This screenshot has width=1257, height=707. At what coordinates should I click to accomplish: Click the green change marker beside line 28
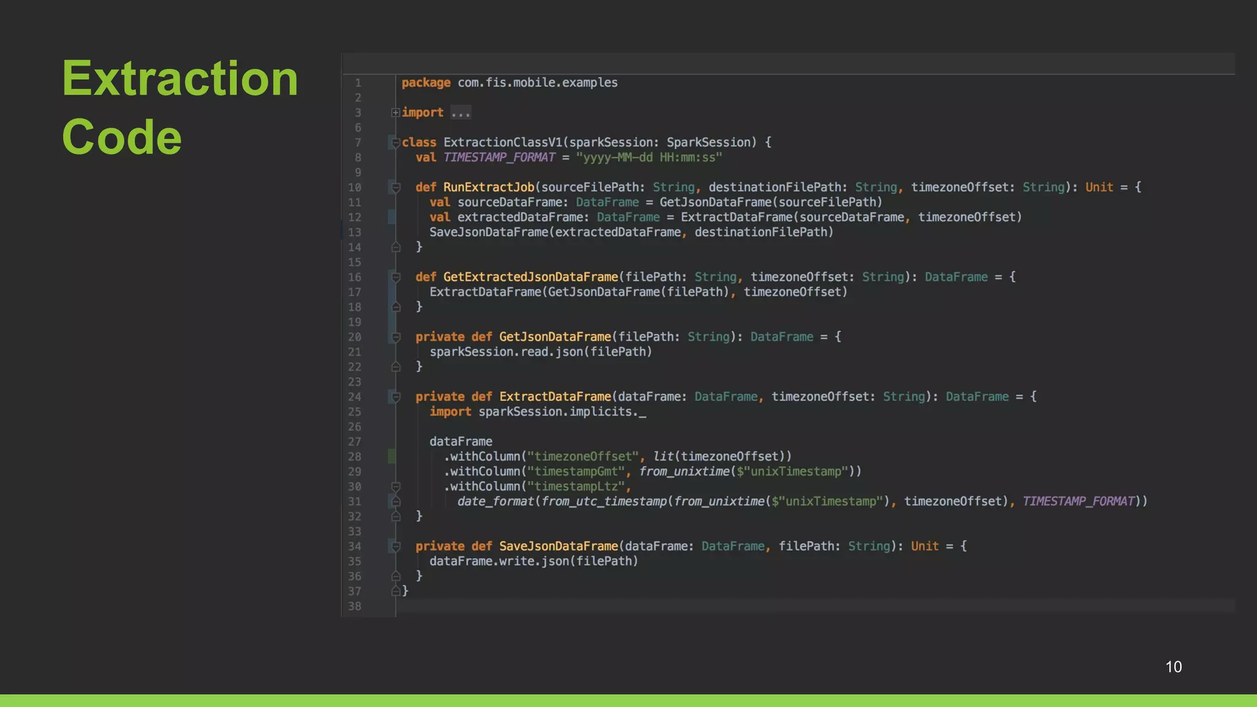pos(392,456)
